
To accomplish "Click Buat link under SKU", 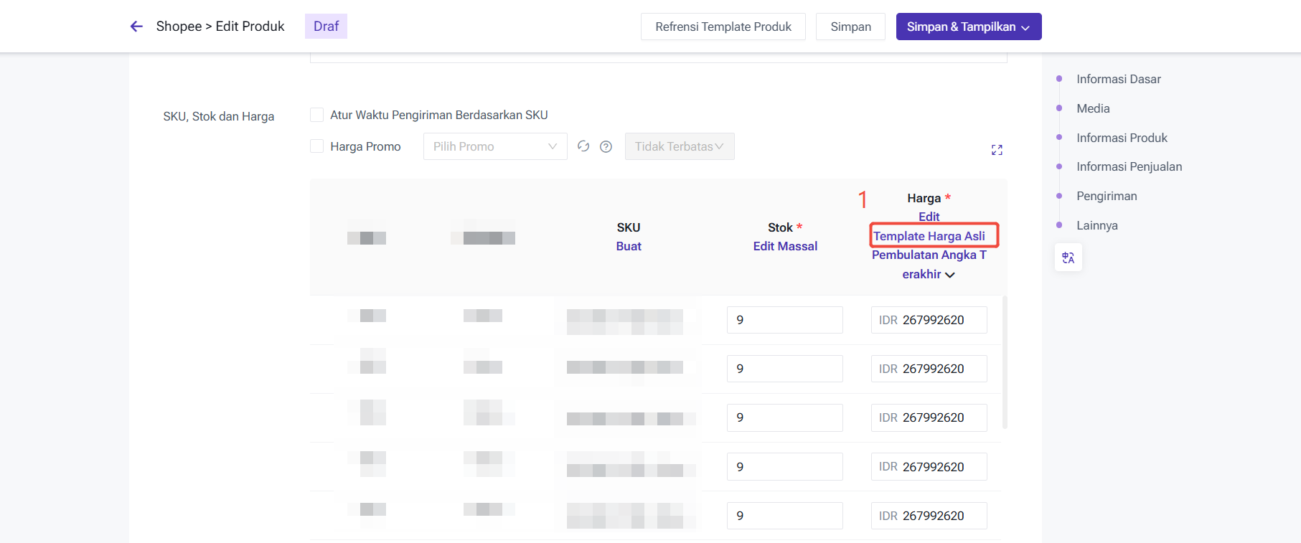I will [x=629, y=246].
